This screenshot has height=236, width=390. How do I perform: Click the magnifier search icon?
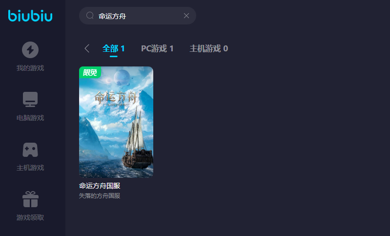(x=90, y=16)
